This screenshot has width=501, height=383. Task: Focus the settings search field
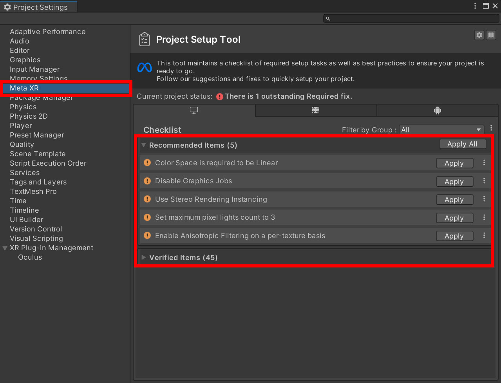(411, 18)
